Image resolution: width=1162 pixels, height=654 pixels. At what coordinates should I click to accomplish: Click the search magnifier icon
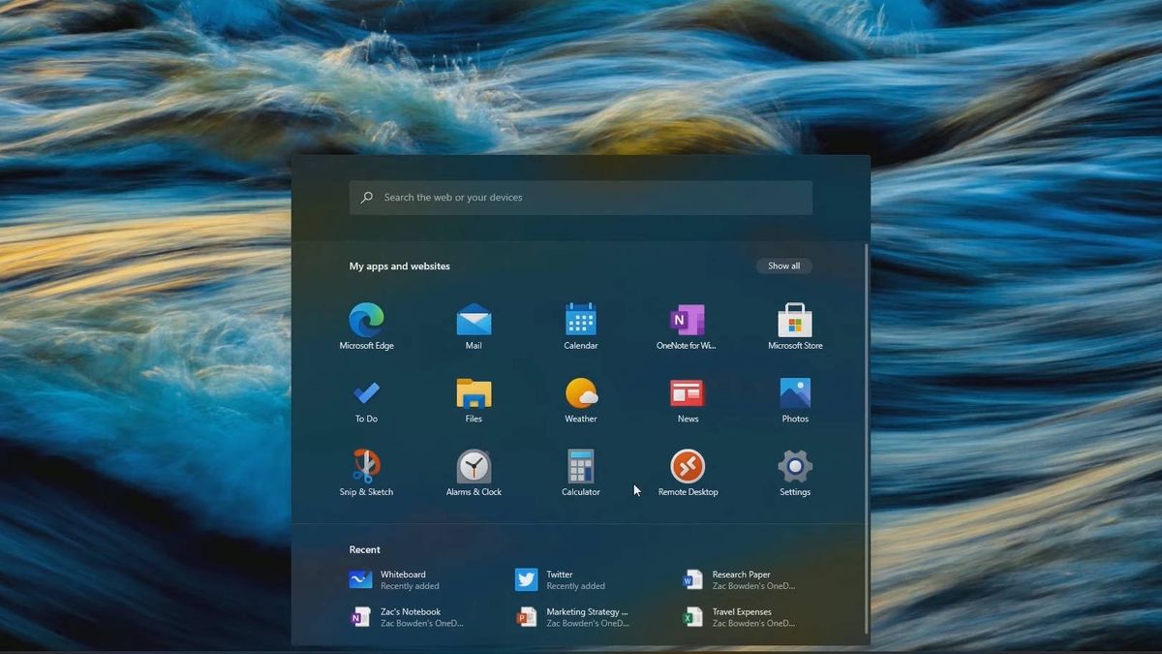[x=367, y=198]
